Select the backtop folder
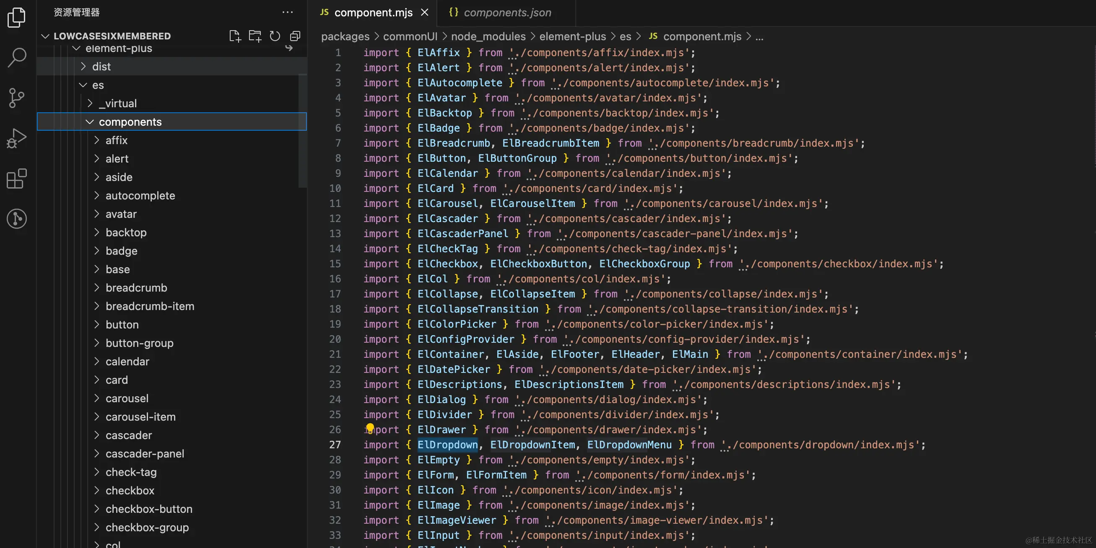Screen dimensions: 1096x548 tap(172, 232)
